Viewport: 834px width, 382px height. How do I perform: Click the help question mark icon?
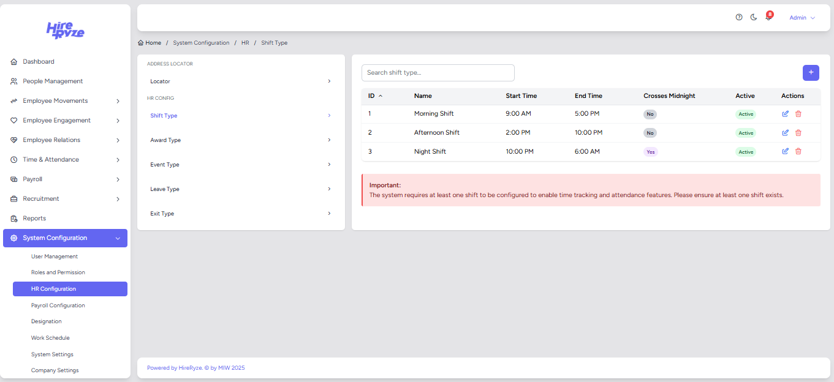[739, 18]
